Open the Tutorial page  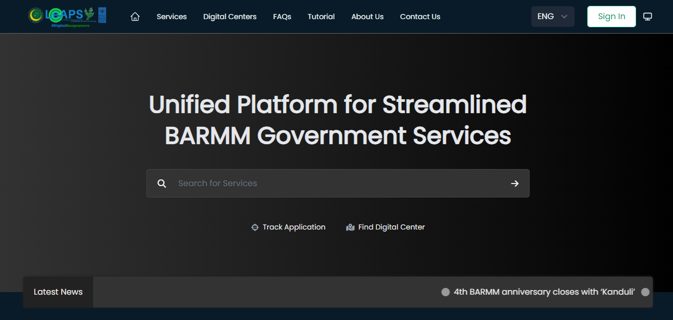click(321, 17)
